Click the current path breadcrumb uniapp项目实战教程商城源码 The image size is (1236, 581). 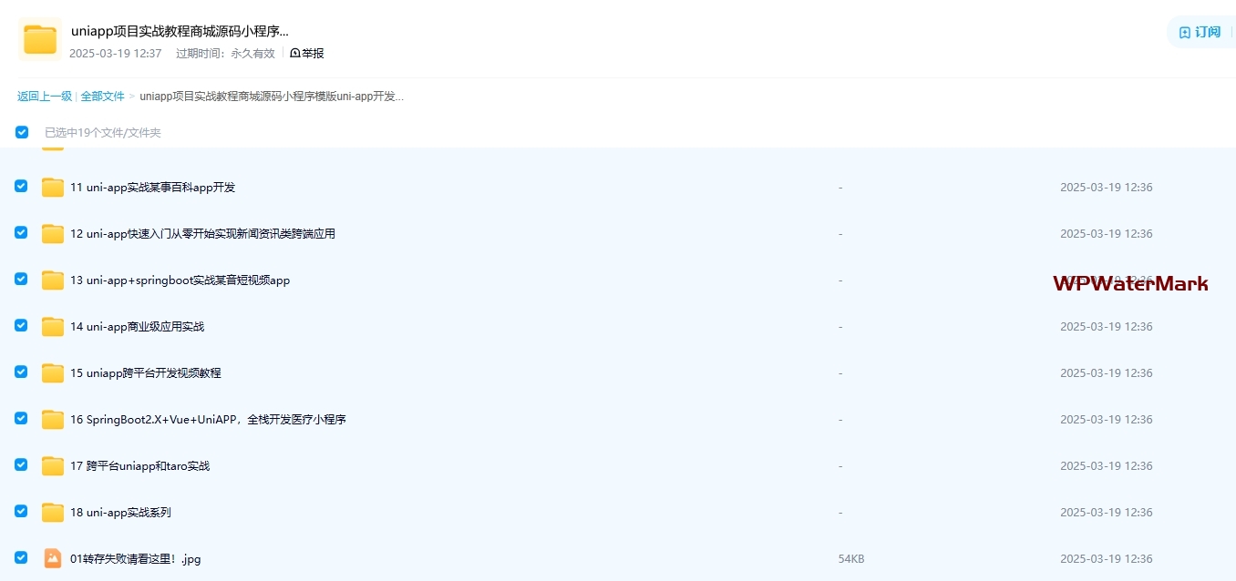pos(271,97)
